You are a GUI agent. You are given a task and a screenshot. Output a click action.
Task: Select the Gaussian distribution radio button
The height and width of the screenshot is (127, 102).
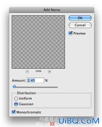[x=16, y=104]
